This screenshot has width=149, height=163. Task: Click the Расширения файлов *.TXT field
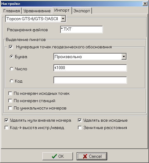point(82,30)
